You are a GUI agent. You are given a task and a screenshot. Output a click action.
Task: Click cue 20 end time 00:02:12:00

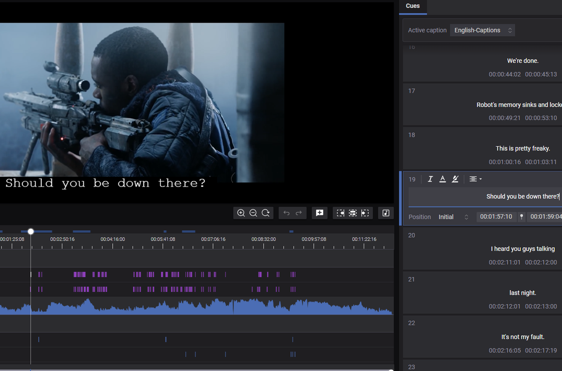click(x=541, y=262)
